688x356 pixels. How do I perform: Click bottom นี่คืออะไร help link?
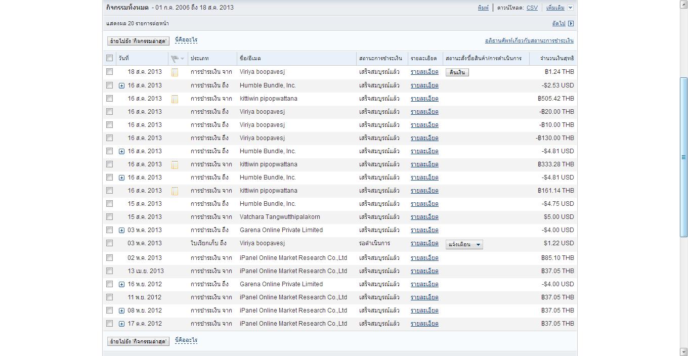[186, 340]
